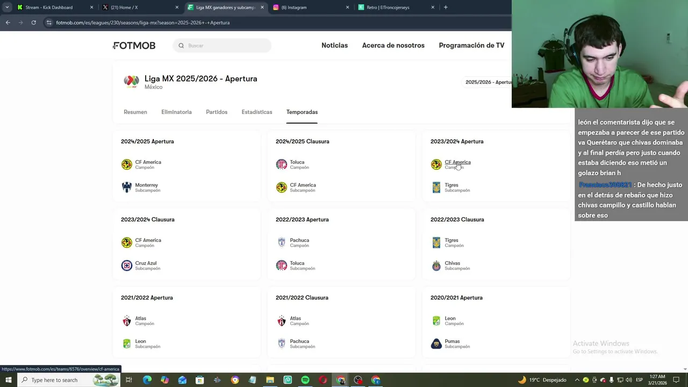688x387 pixels.
Task: Click Pachuca crest in 2021/2022 Clausura
Action: [282, 343]
